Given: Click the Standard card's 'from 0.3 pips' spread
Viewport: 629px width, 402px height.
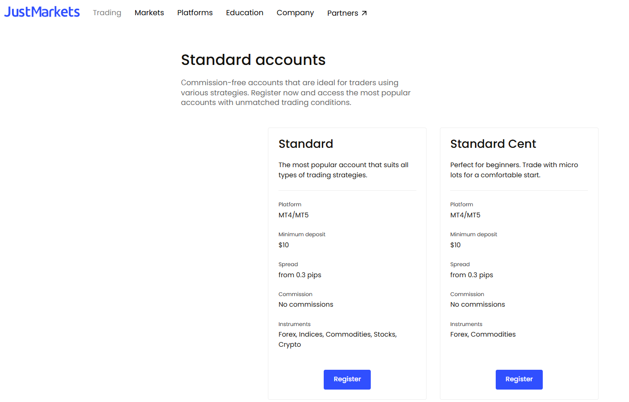Looking at the screenshot, I should point(300,275).
